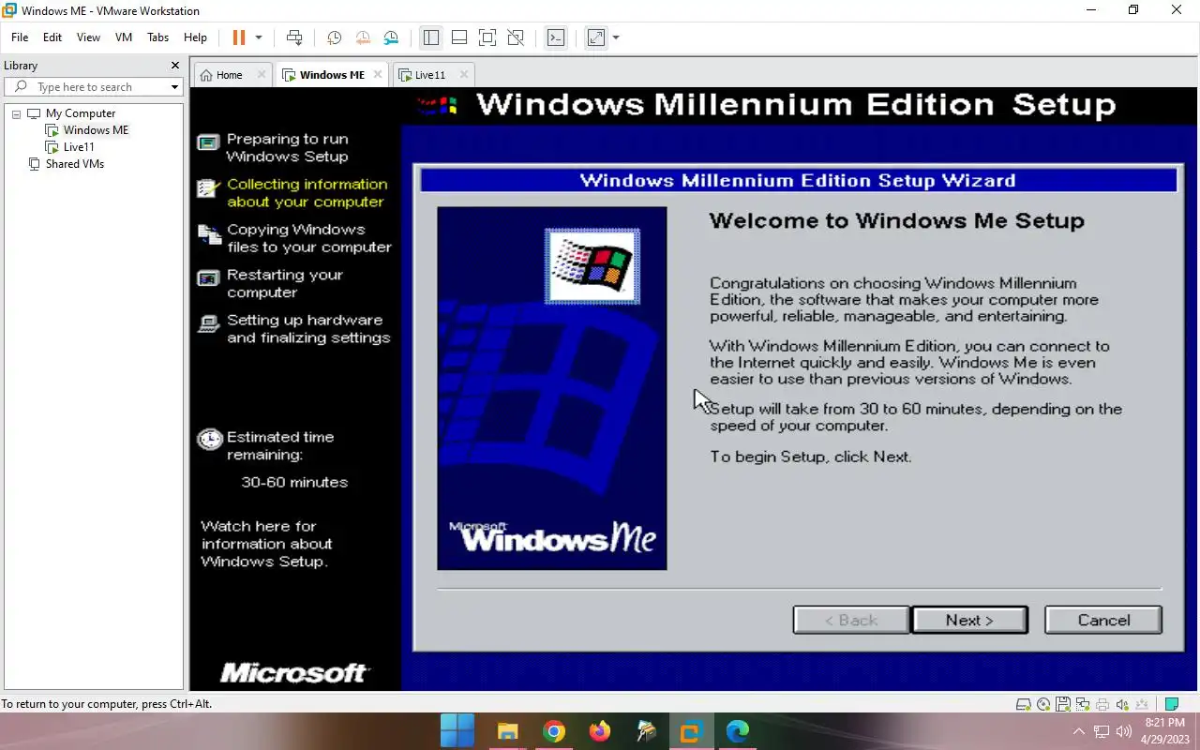Select Windows ME in the library tree
Image resolution: width=1200 pixels, height=750 pixels.
click(x=96, y=130)
